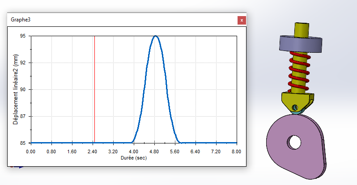
Task: Select the yellow shaft top above disc
Action: click(302, 29)
